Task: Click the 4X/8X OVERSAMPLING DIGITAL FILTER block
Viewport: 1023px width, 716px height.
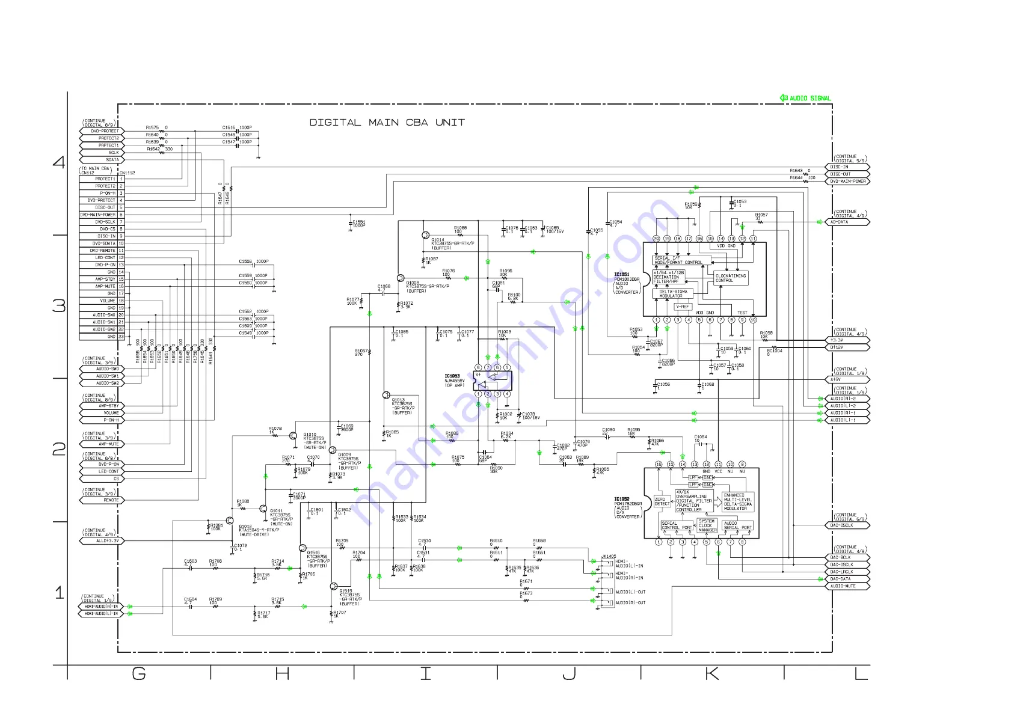Action: coord(694,501)
